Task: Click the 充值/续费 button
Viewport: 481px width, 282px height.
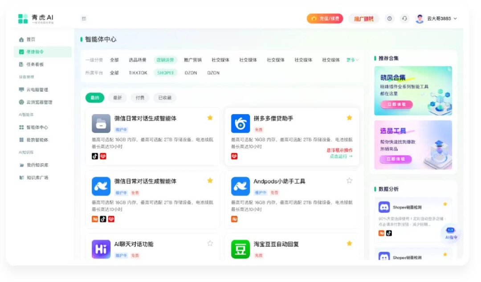Action: point(325,19)
